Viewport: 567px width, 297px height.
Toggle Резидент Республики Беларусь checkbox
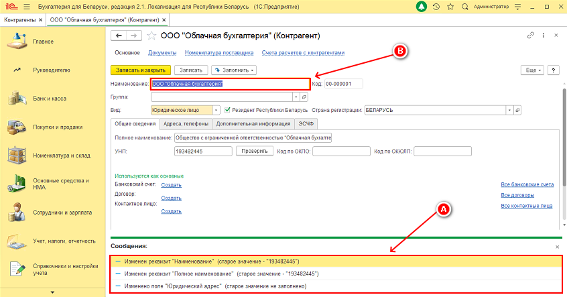tap(227, 109)
